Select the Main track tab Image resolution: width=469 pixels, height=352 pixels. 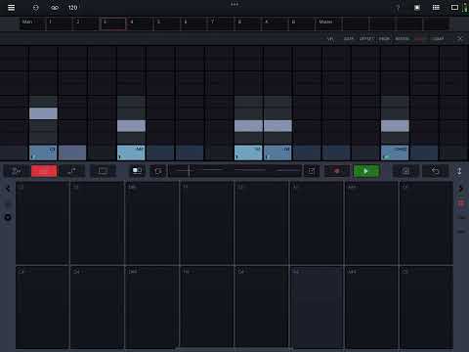coord(32,23)
